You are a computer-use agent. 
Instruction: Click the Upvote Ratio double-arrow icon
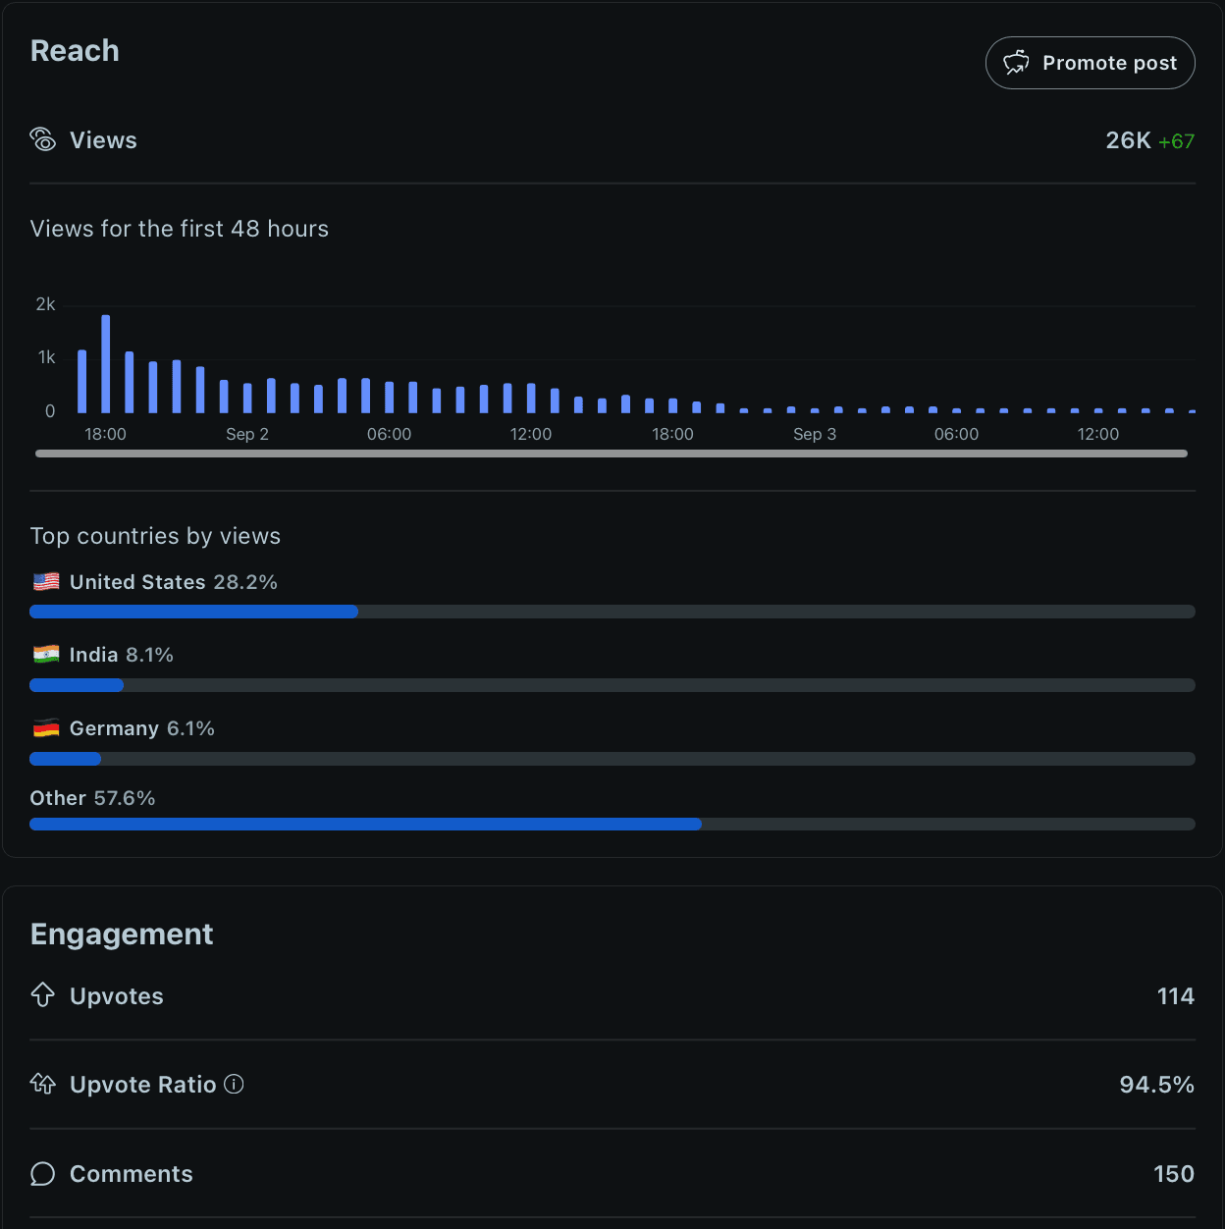43,1084
